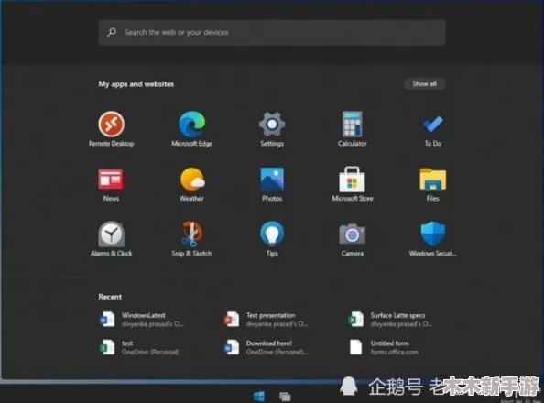Image resolution: width=544 pixels, height=403 pixels.
Task: Open the Weather app
Action: tap(191, 185)
